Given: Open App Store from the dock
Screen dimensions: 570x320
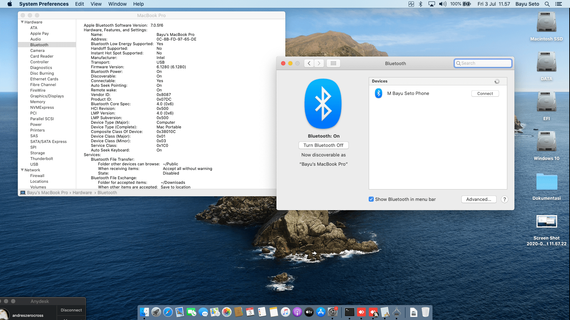Looking at the screenshot, I should (321, 312).
